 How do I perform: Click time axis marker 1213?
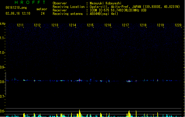[x=55, y=25]
